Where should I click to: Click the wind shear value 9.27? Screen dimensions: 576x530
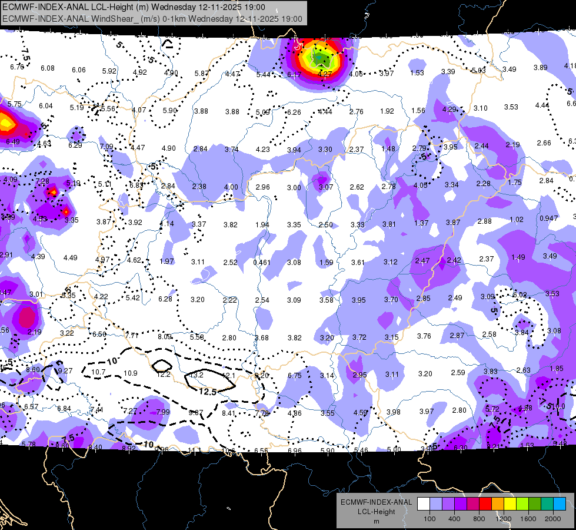(65, 370)
